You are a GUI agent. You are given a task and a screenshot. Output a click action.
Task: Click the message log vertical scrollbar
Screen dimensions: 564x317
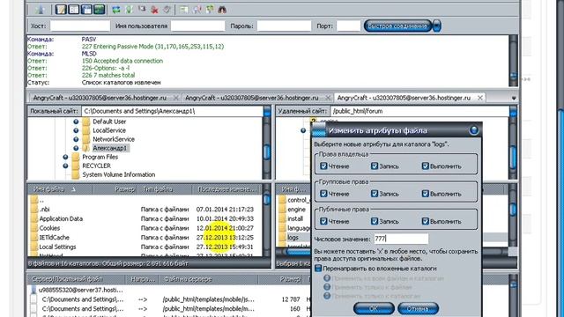click(513, 61)
